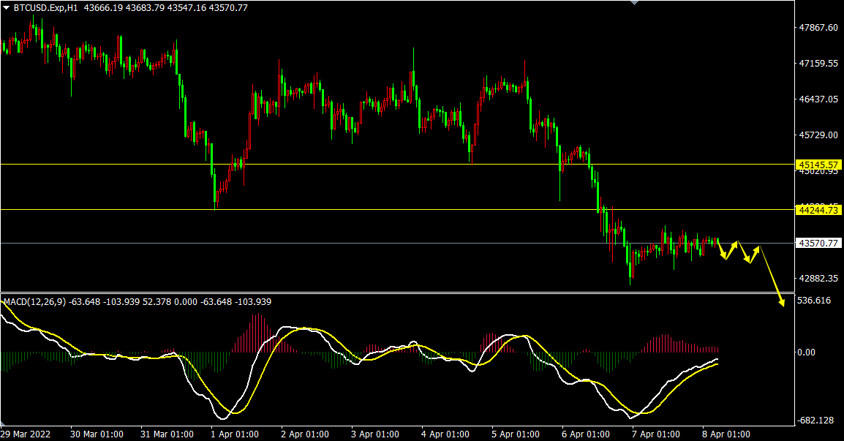Click the 43570.77 current price label

(818, 243)
